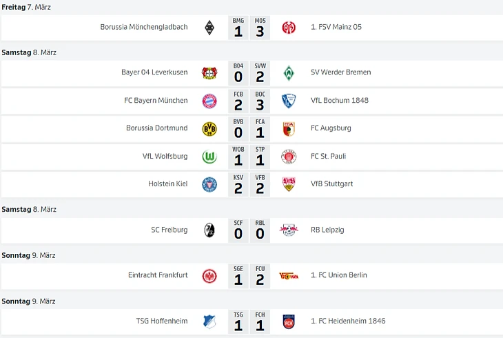Click the yellow BVB Dortmund logo
The image size is (503, 338).
[209, 129]
